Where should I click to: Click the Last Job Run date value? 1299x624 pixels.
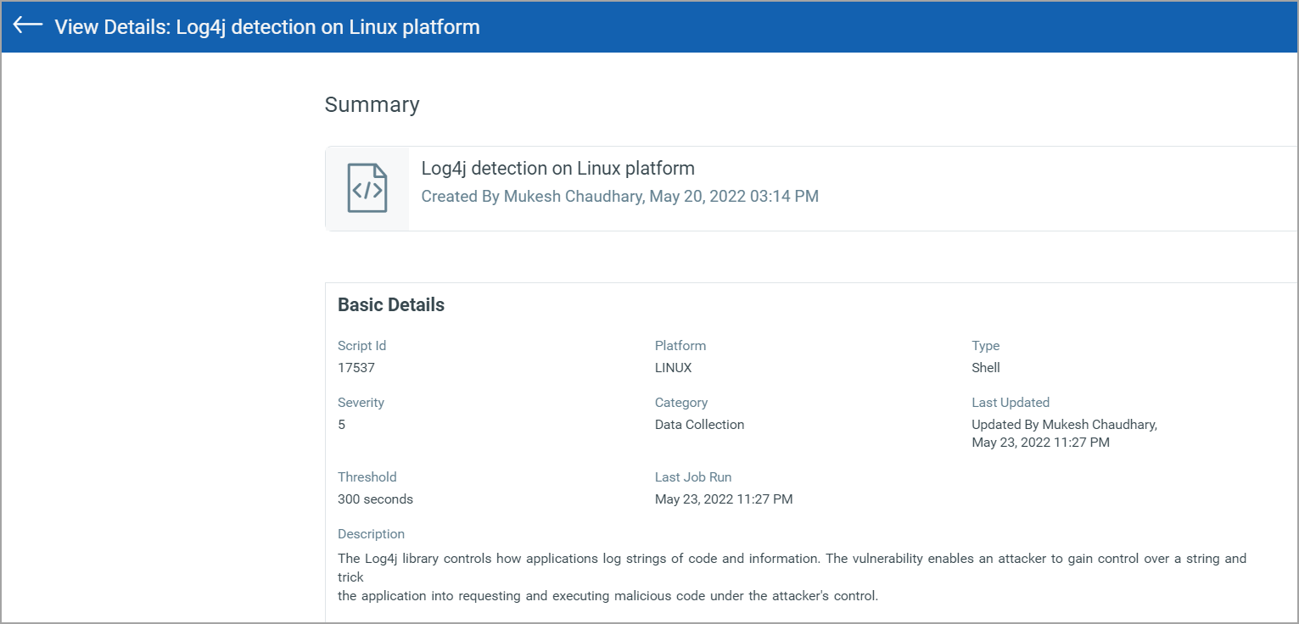click(723, 499)
